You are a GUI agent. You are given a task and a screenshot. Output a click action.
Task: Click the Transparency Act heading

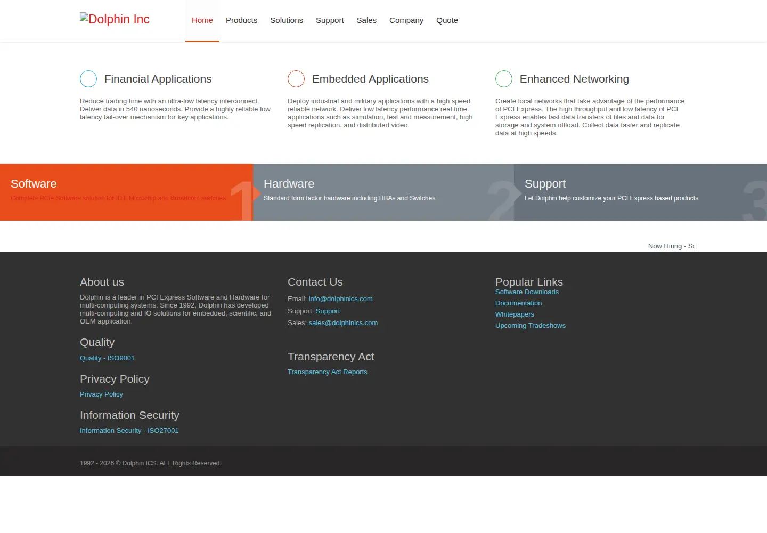(x=331, y=357)
